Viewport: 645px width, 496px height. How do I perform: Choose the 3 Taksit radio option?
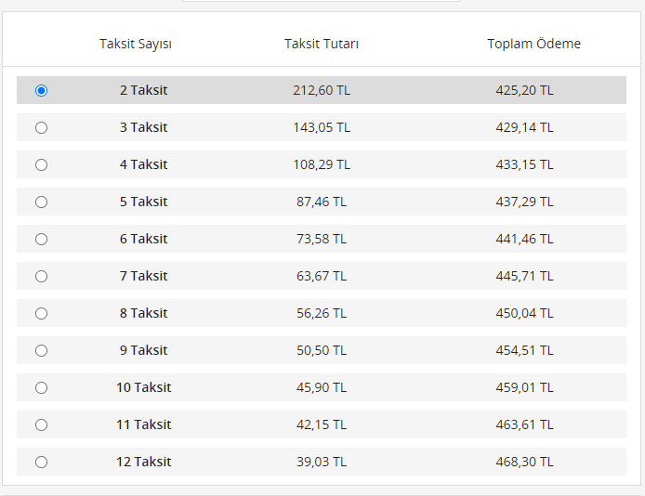[41, 127]
